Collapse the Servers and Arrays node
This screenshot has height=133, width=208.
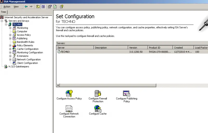[x=2, y=21]
